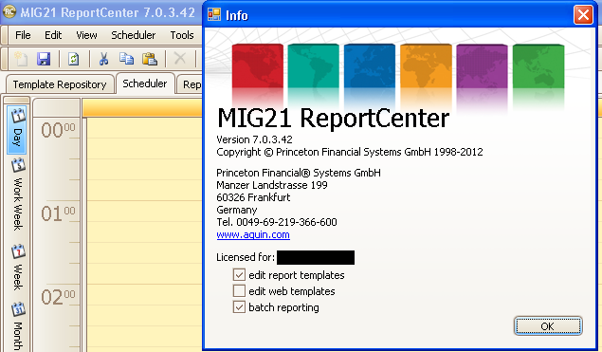Click the Refresh toolbar icon
Image resolution: width=602 pixels, height=352 pixels.
tap(73, 59)
